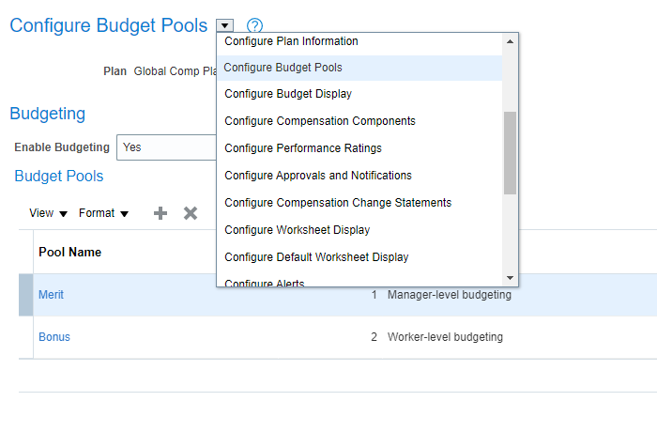Add a new budget pool row
657x432 pixels.
[x=160, y=213]
